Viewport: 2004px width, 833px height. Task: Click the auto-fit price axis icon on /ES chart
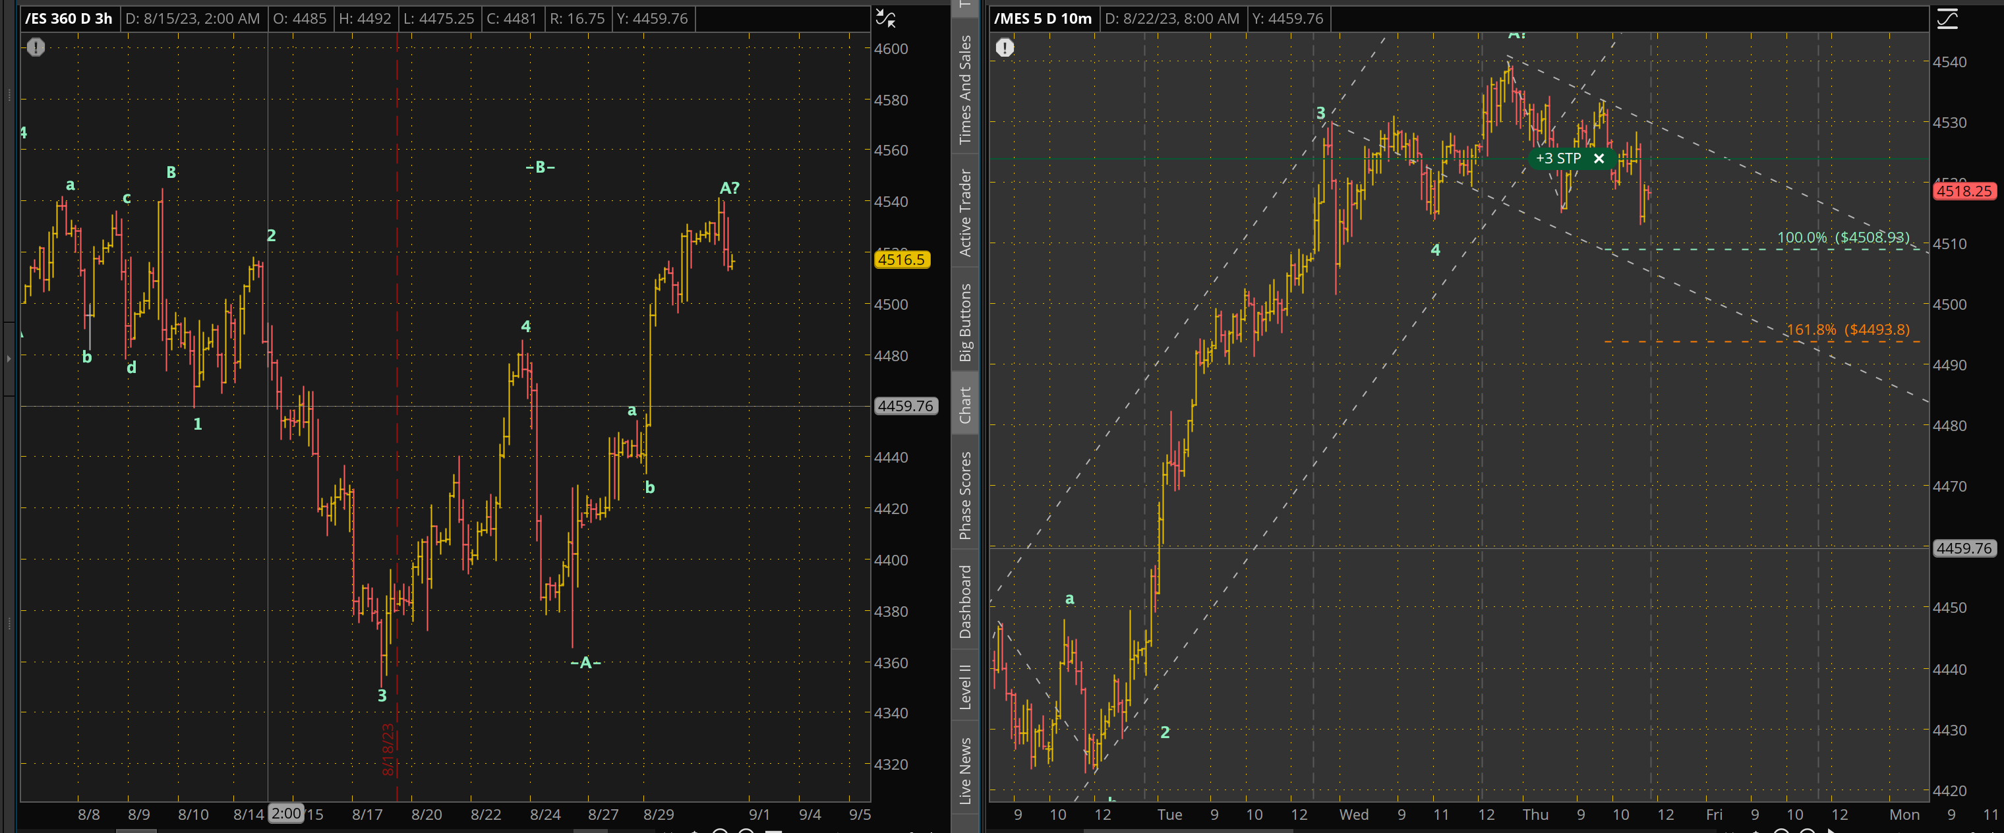point(885,18)
